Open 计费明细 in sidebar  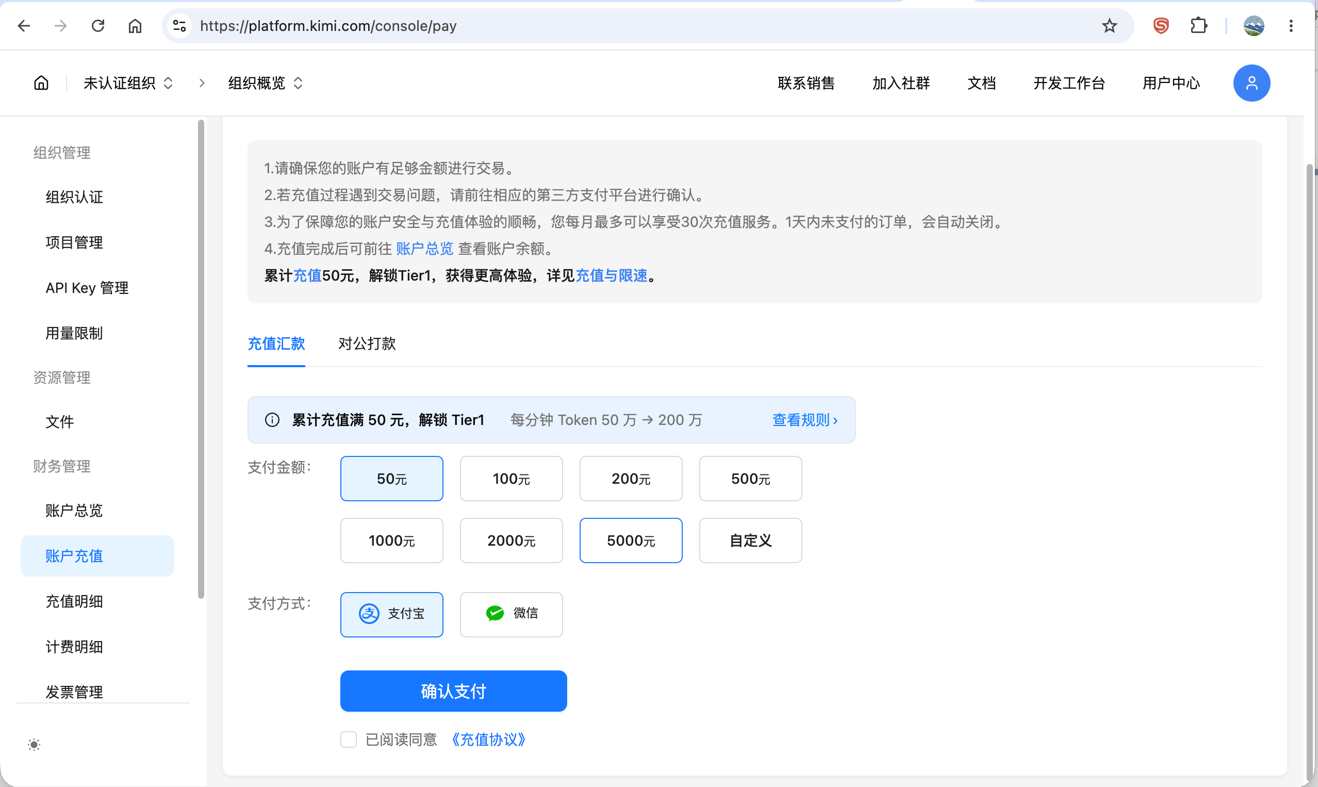[97, 647]
